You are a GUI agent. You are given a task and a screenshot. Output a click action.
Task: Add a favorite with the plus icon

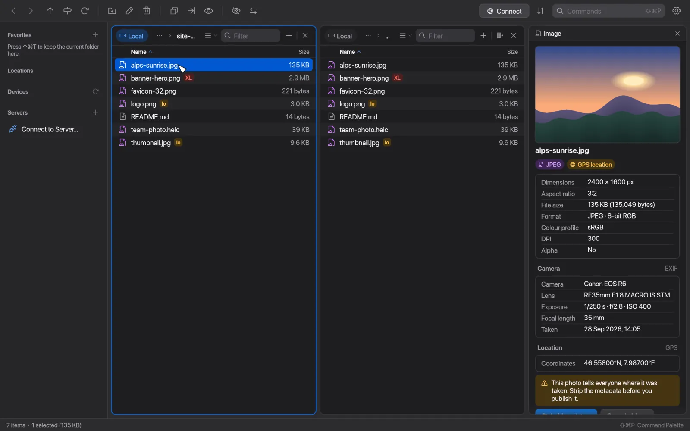[95, 35]
